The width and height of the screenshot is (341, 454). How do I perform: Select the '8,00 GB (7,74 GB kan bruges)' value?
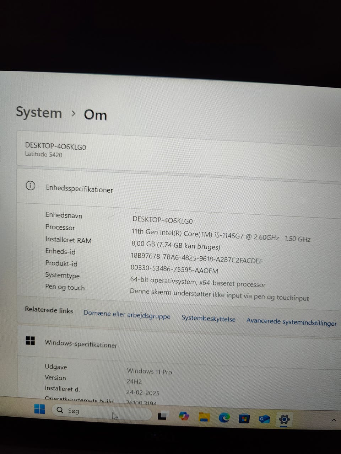[x=176, y=245]
